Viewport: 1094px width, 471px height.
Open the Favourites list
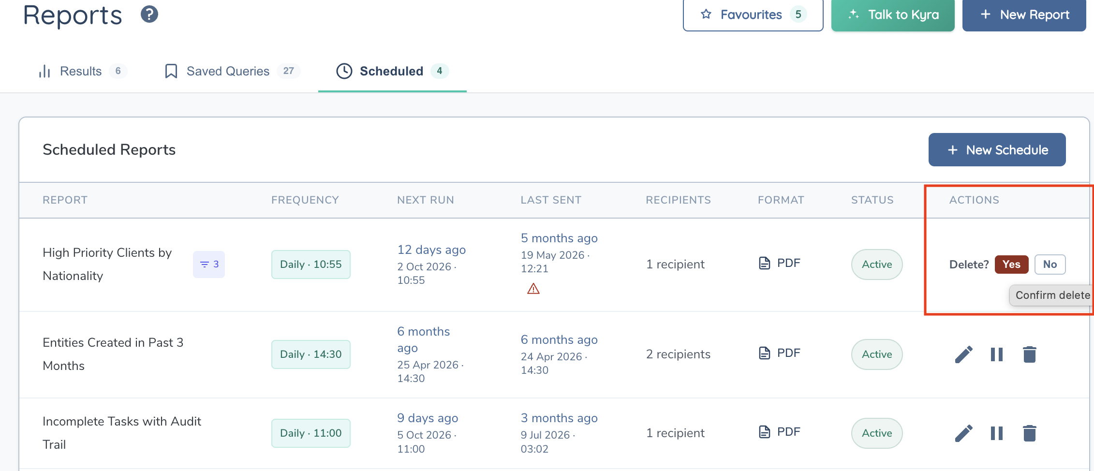753,15
